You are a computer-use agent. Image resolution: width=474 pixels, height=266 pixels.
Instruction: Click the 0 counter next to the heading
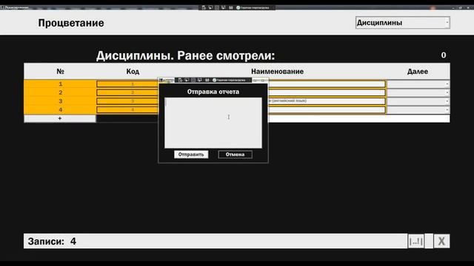pos(444,55)
